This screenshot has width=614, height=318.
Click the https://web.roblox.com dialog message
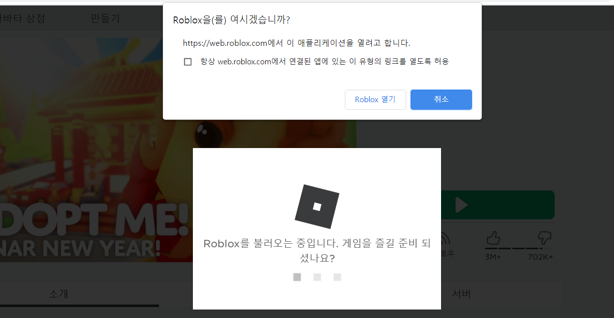click(x=297, y=43)
